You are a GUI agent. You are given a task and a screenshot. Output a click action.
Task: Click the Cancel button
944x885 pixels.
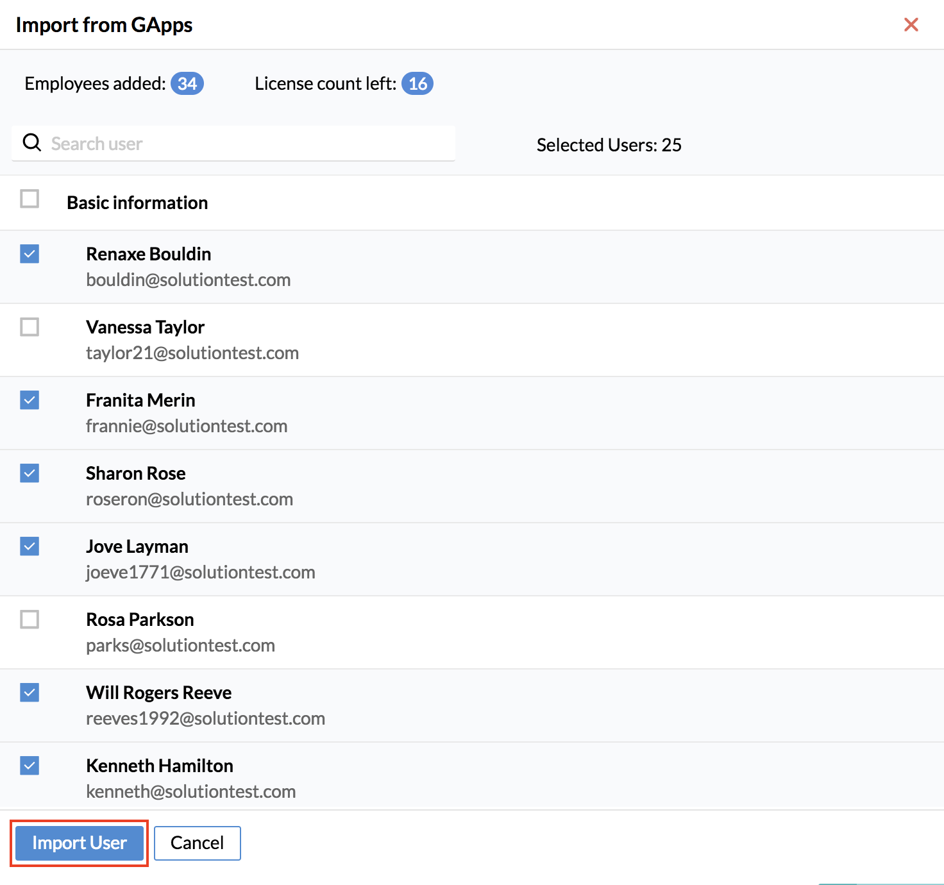197,843
